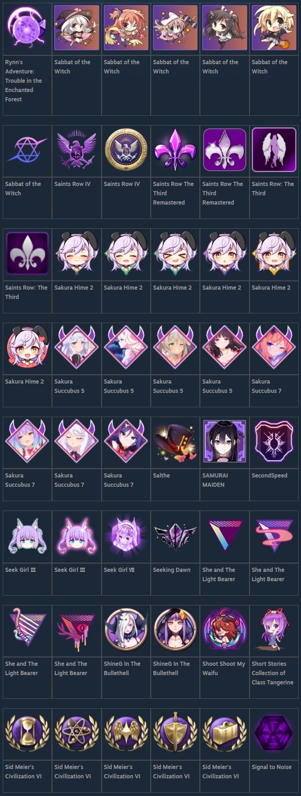Click the Civilization VI suitcase badge
The image size is (301, 796).
(x=224, y=733)
